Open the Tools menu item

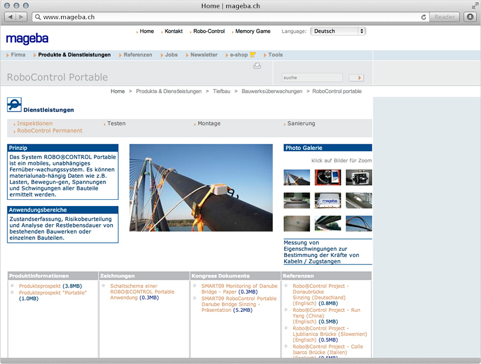click(x=275, y=55)
